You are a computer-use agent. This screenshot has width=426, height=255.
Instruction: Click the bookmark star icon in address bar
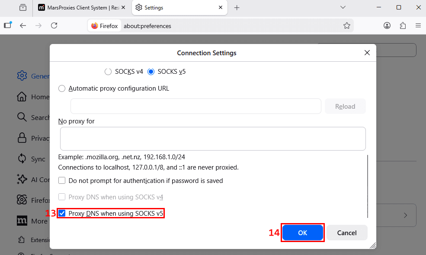(347, 26)
